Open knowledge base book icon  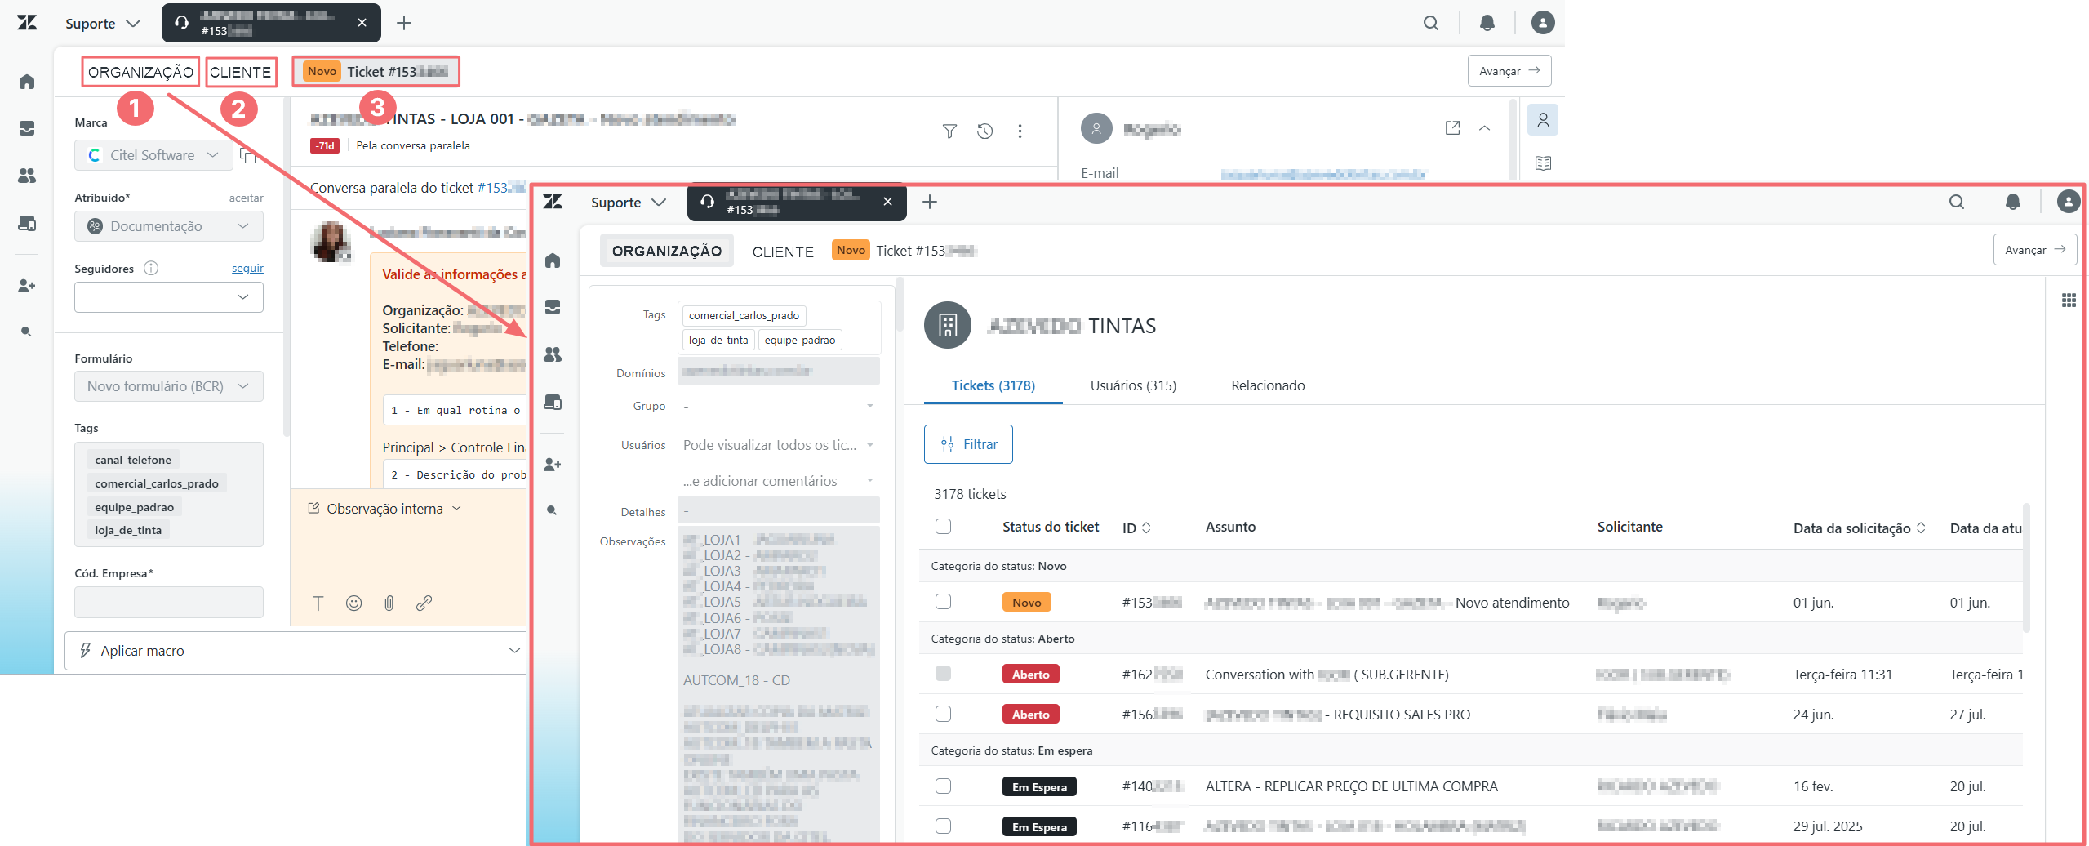[1543, 163]
